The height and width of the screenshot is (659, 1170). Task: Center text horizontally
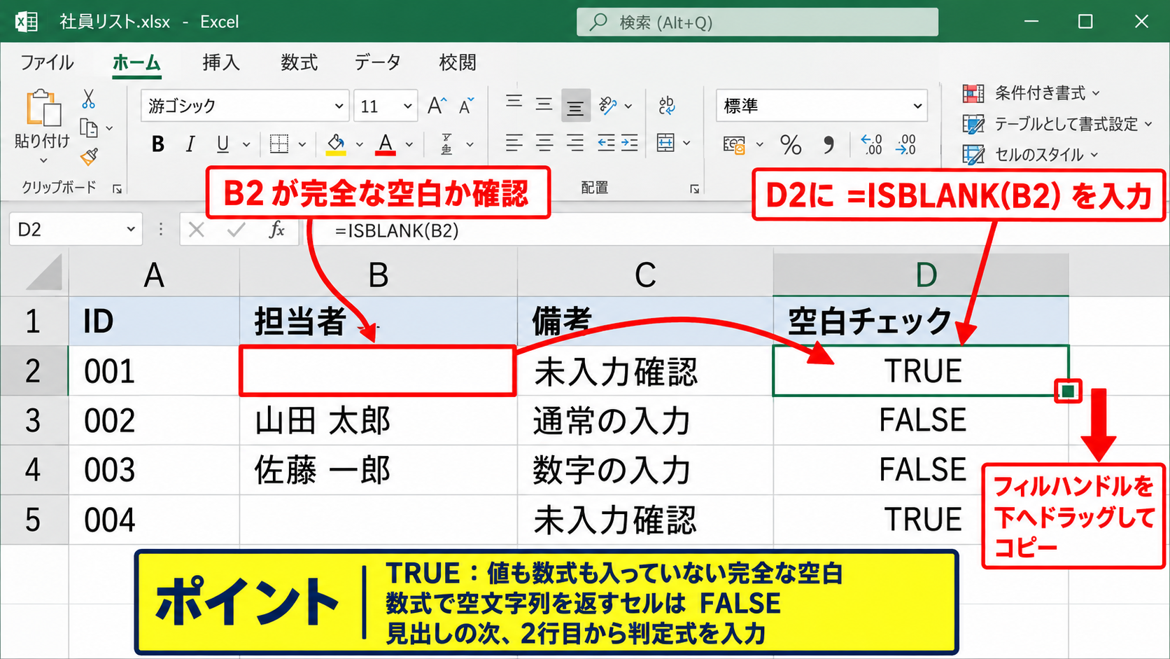coord(544,144)
